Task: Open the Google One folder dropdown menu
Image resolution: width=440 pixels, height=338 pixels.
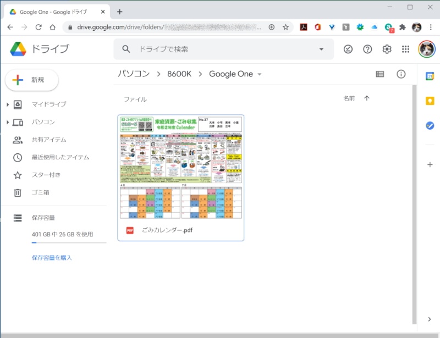Action: [x=259, y=74]
